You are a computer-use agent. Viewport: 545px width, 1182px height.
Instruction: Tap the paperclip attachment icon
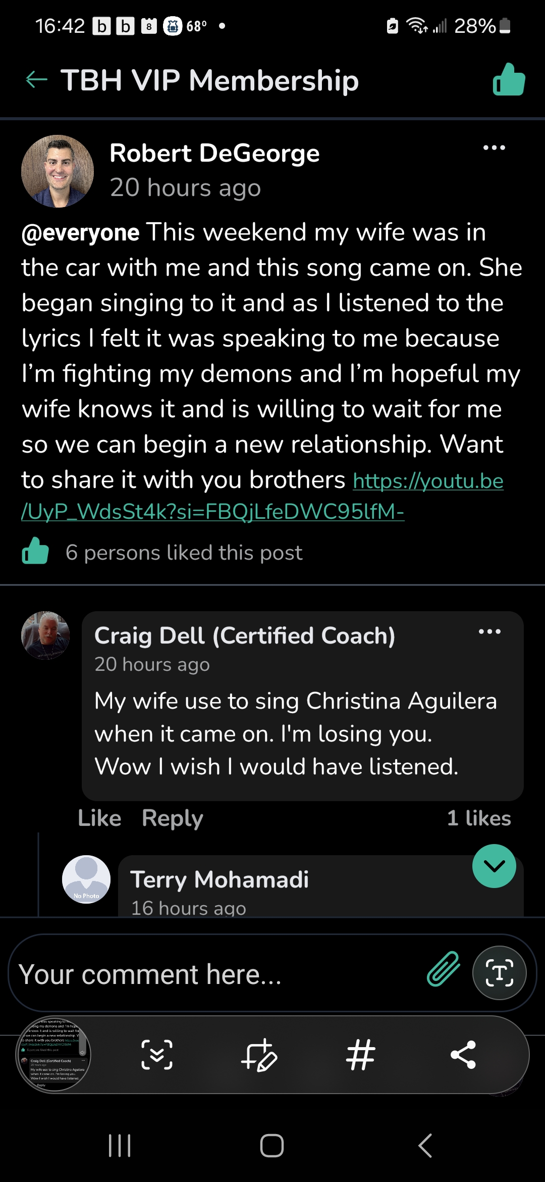pos(444,969)
